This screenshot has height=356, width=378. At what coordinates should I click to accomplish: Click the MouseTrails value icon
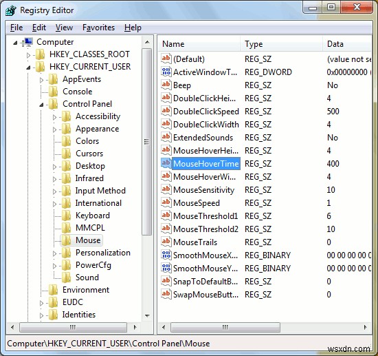166,242
